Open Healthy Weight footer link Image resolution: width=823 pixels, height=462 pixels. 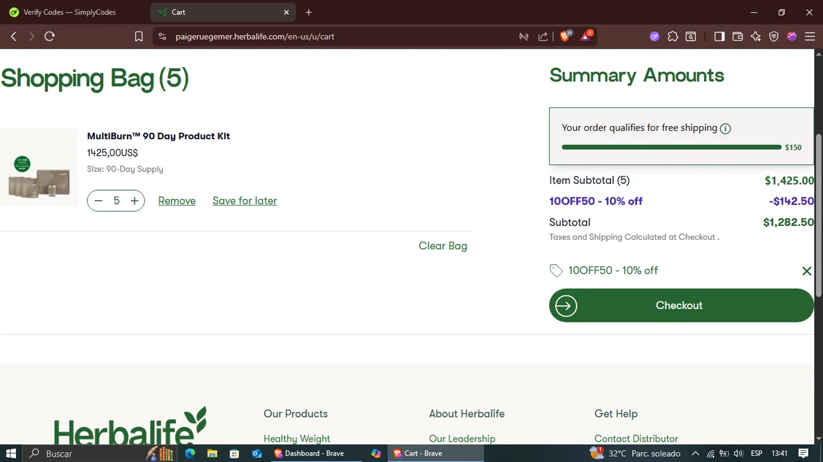point(297,438)
